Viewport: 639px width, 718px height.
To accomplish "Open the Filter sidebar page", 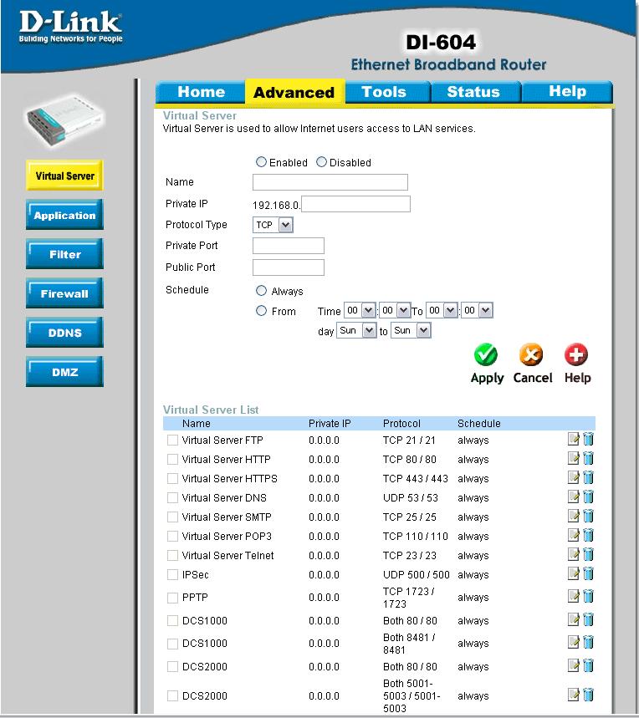I will click(64, 254).
